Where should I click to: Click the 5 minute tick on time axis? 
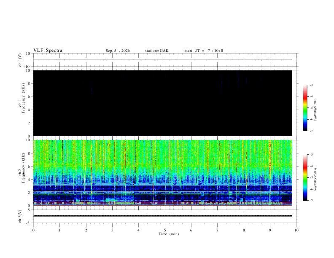(x=165, y=230)
